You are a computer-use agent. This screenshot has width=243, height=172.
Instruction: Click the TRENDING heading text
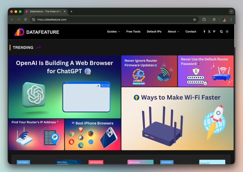coord(23,47)
